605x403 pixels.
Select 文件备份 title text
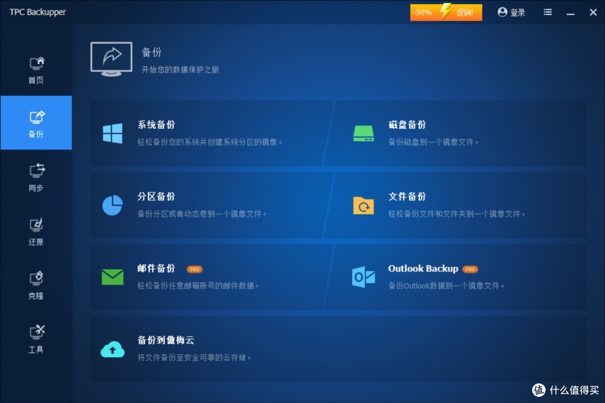tap(407, 196)
